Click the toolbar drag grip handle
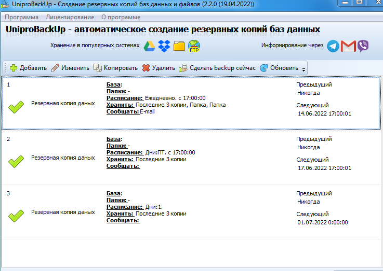Viewport: 383px width, 271px height. pos(5,68)
